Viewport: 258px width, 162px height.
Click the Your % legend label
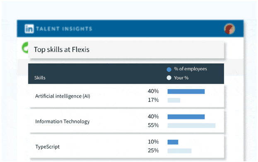pos(181,78)
